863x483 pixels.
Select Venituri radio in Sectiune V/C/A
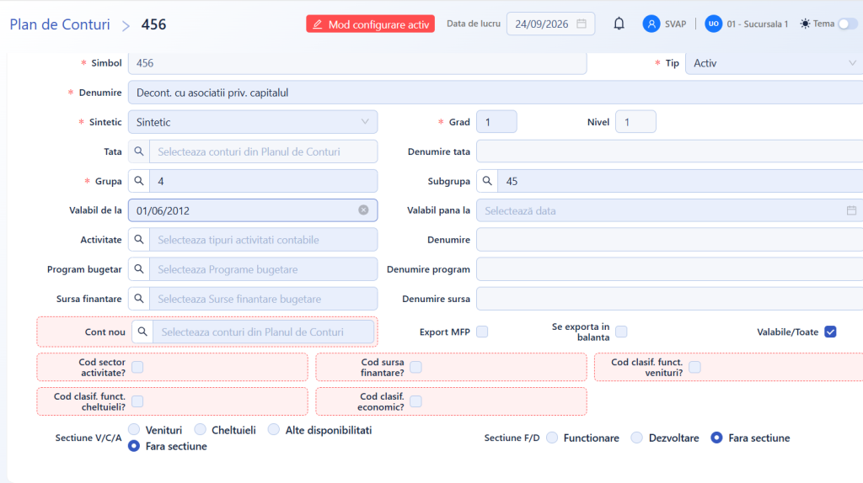tap(134, 429)
